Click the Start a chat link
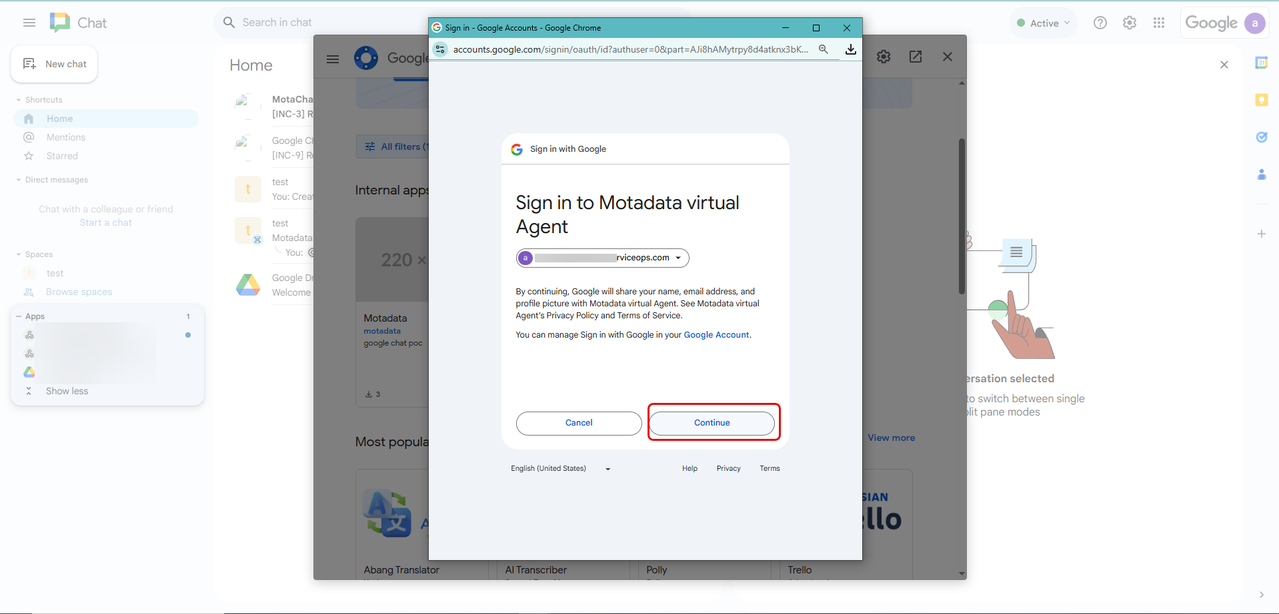The width and height of the screenshot is (1279, 614). (105, 222)
